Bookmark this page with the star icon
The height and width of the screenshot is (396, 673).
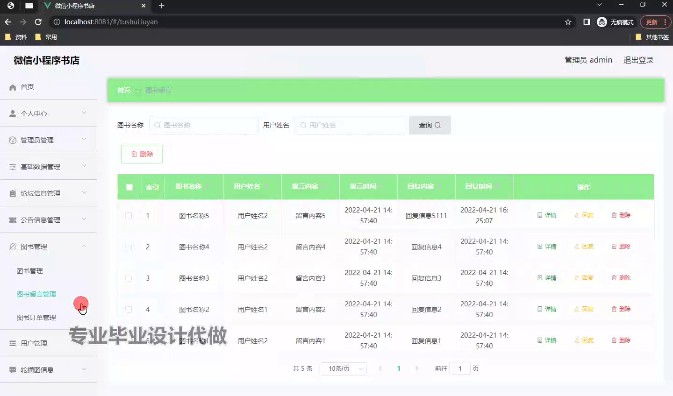coord(568,22)
